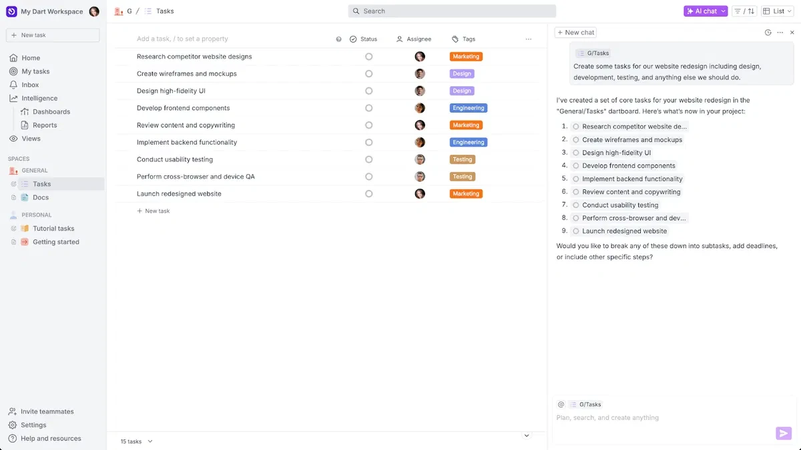Open the List view dropdown
Image resolution: width=801 pixels, height=450 pixels.
tap(778, 11)
